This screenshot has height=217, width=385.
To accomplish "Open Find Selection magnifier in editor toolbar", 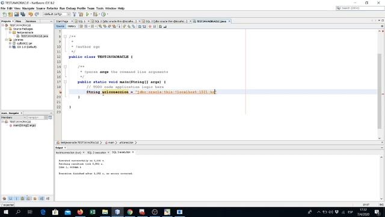I will [100, 27].
